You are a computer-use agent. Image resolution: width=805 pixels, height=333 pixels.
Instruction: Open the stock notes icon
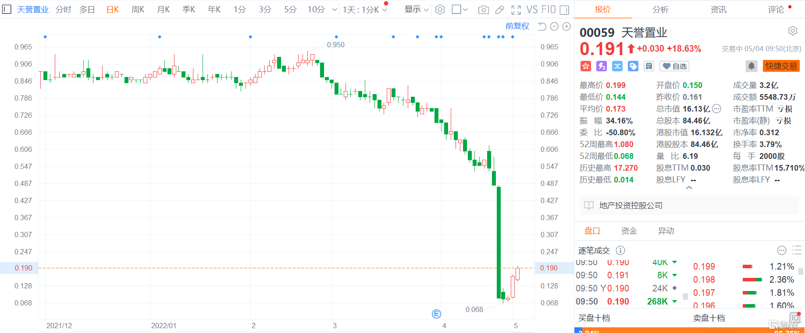coord(649,66)
